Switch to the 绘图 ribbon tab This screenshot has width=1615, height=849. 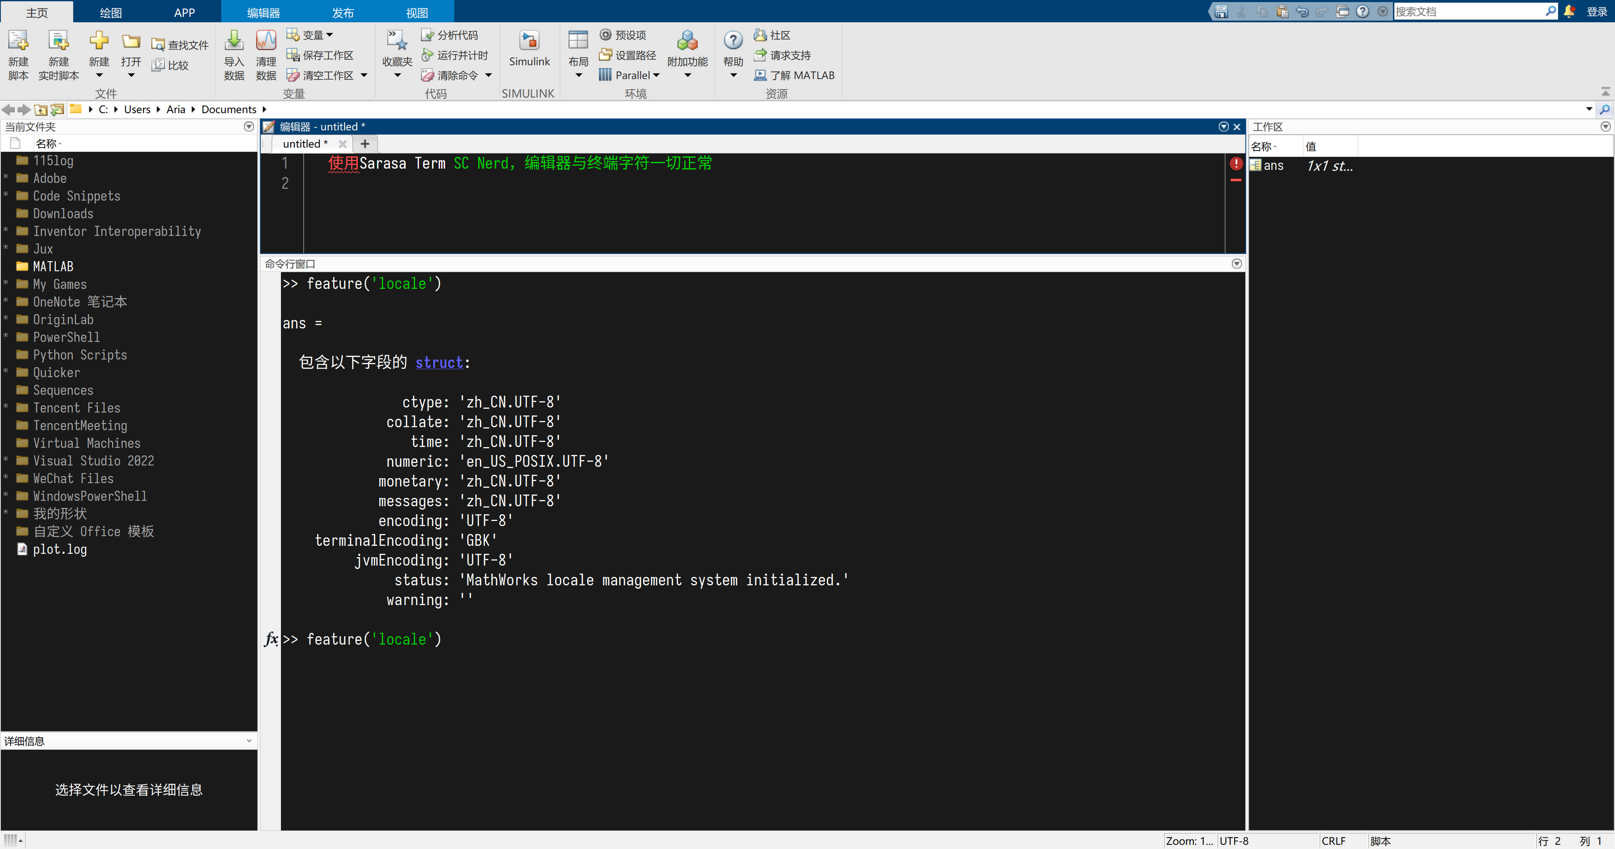coord(110,12)
